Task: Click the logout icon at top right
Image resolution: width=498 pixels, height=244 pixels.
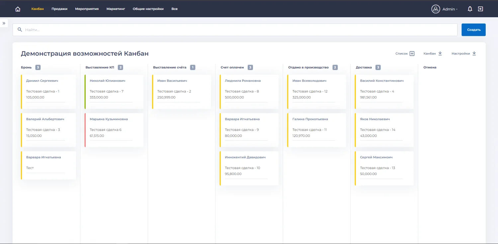Action: (x=480, y=9)
